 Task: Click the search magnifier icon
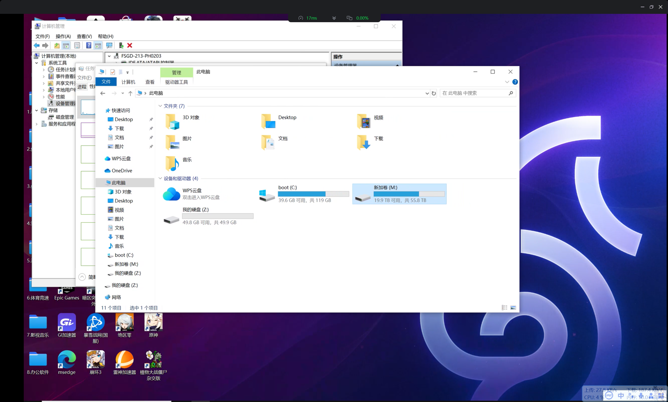pos(511,93)
